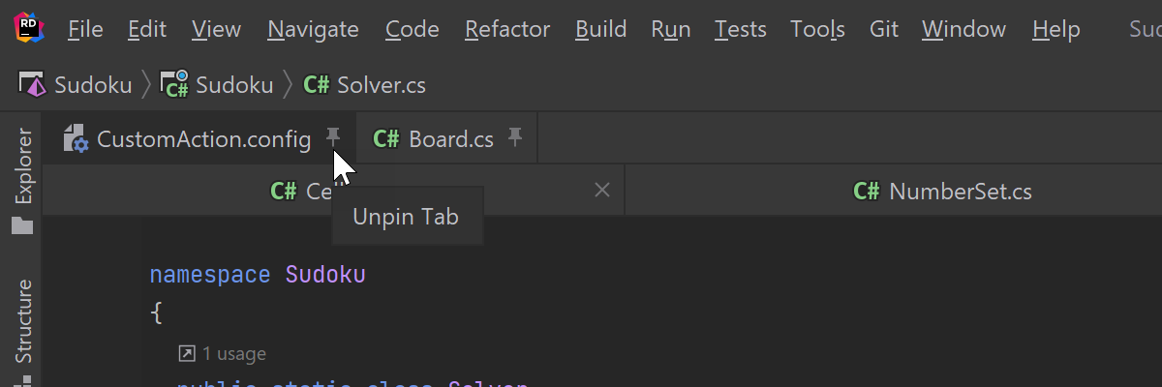Click the usage arrow icon above Solver class
1162x387 pixels.
coord(188,354)
